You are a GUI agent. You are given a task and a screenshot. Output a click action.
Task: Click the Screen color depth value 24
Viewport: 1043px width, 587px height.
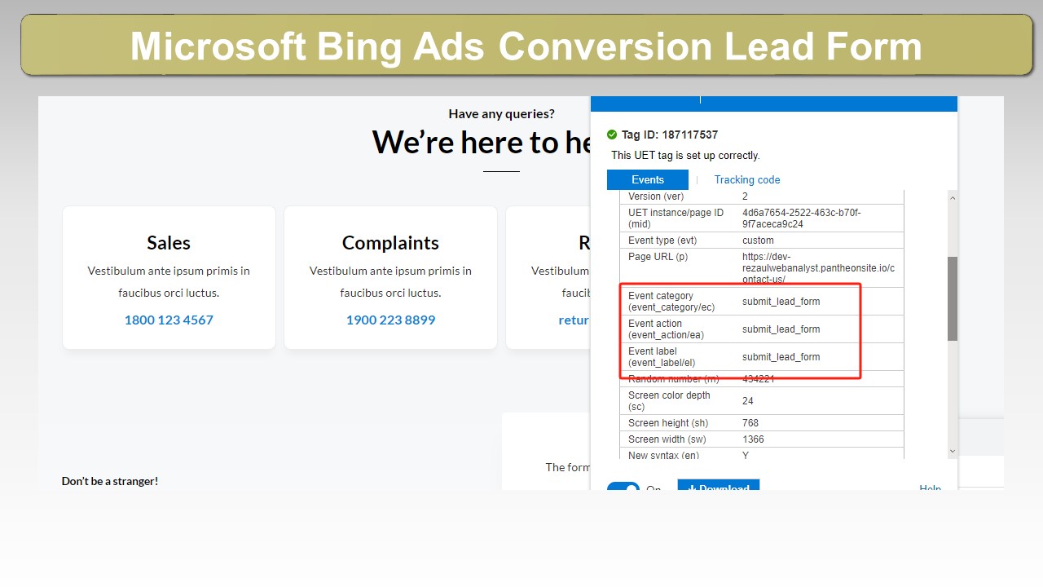(x=748, y=401)
